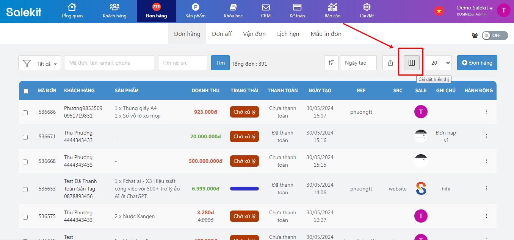Open Báo cáo reports icon
Image resolution: width=514 pixels, height=240 pixels.
click(332, 11)
